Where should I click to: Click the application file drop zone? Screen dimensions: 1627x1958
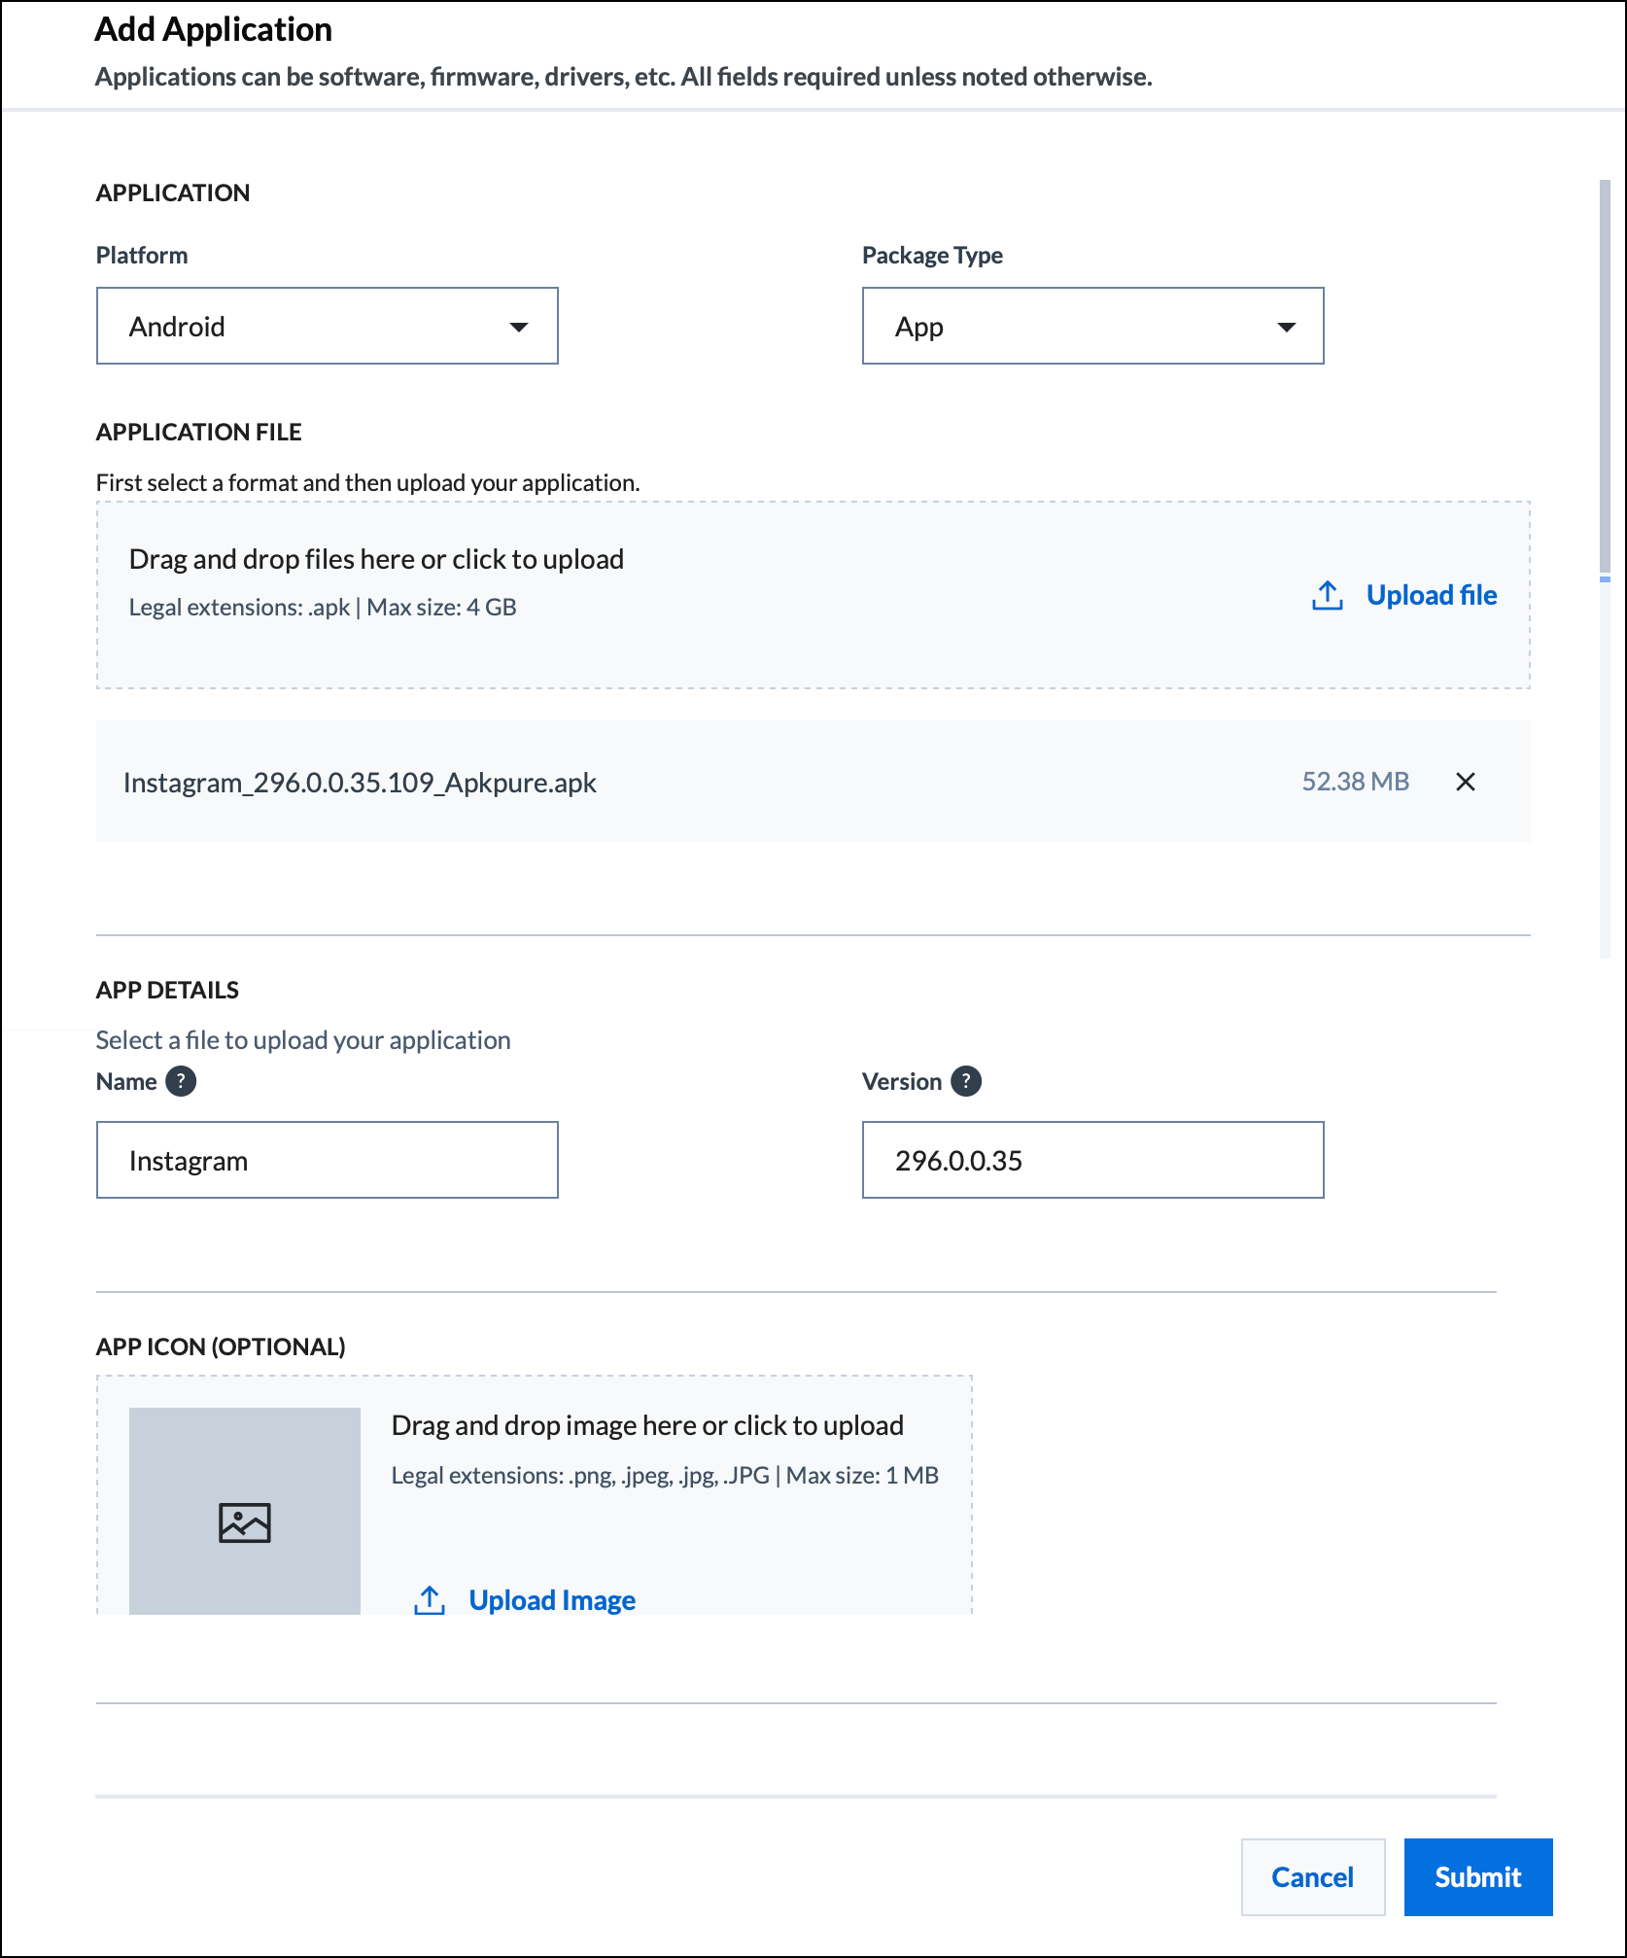(x=813, y=595)
